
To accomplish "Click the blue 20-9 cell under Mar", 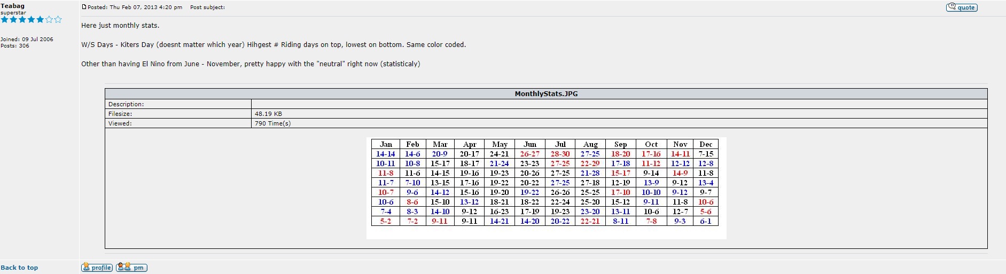I will tap(440, 154).
